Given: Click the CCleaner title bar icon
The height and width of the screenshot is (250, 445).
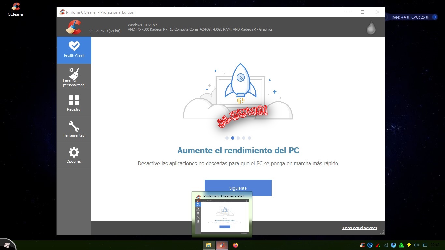Looking at the screenshot, I should (62, 12).
